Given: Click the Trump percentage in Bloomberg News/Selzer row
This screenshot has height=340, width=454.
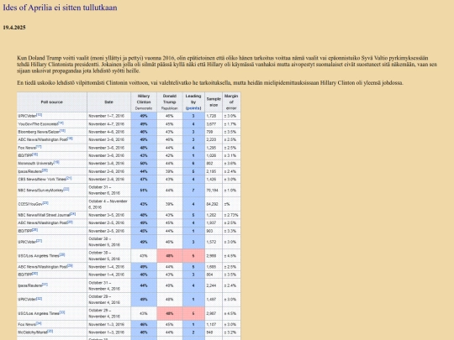Looking at the screenshot, I should (x=169, y=132).
